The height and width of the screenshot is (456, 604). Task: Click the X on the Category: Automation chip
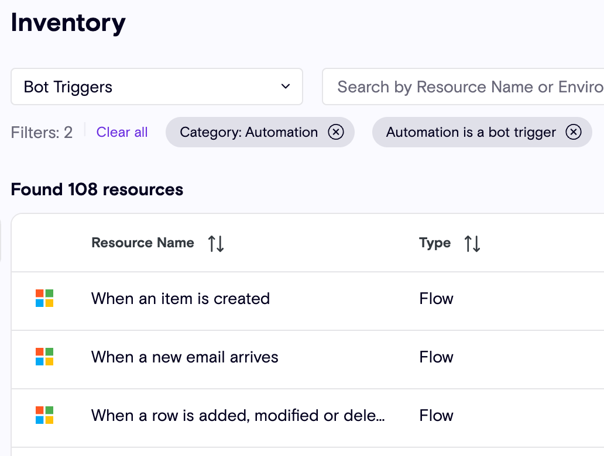pyautogui.click(x=336, y=132)
